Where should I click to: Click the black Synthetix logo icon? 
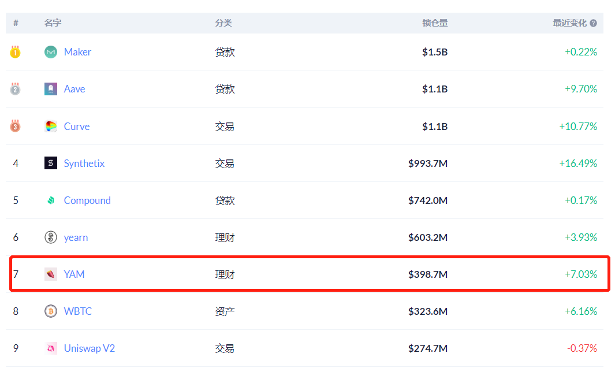click(x=51, y=163)
